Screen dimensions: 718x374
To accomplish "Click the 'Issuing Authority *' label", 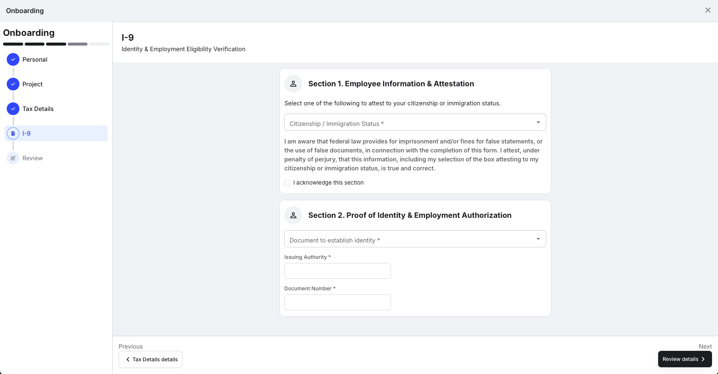I will pyautogui.click(x=308, y=257).
